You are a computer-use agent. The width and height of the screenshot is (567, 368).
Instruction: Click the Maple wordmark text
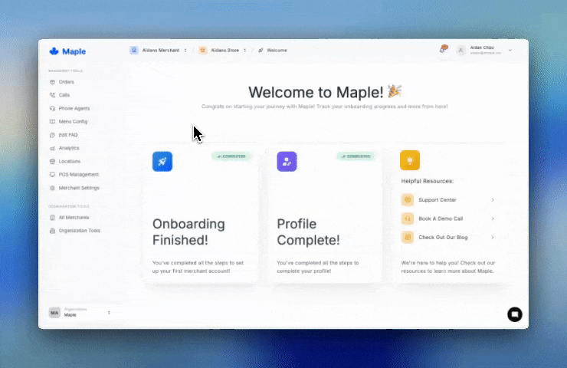(74, 51)
